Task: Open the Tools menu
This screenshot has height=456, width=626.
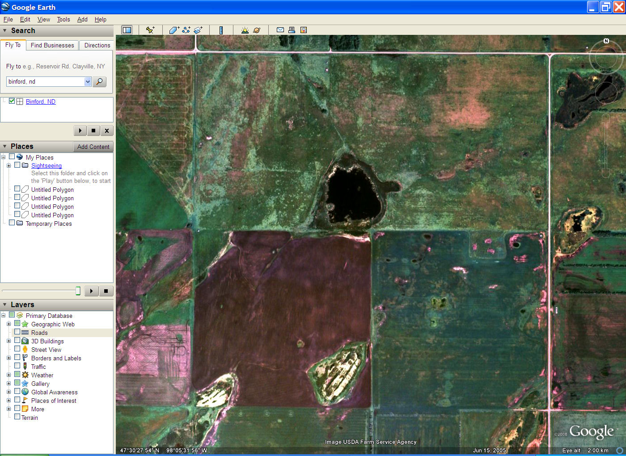Action: [63, 19]
